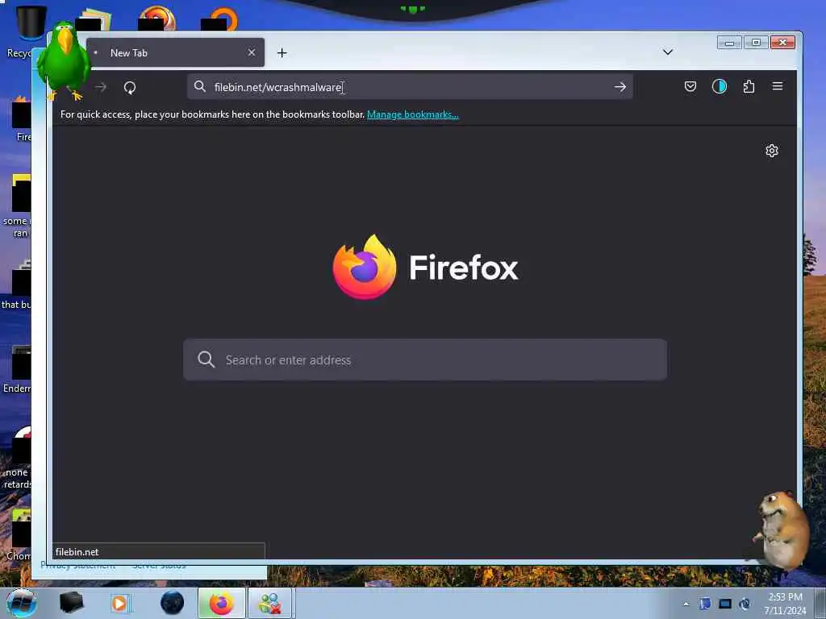Click the magnifier icon in the URL bar
Screen dimensions: 826x619
coord(200,86)
